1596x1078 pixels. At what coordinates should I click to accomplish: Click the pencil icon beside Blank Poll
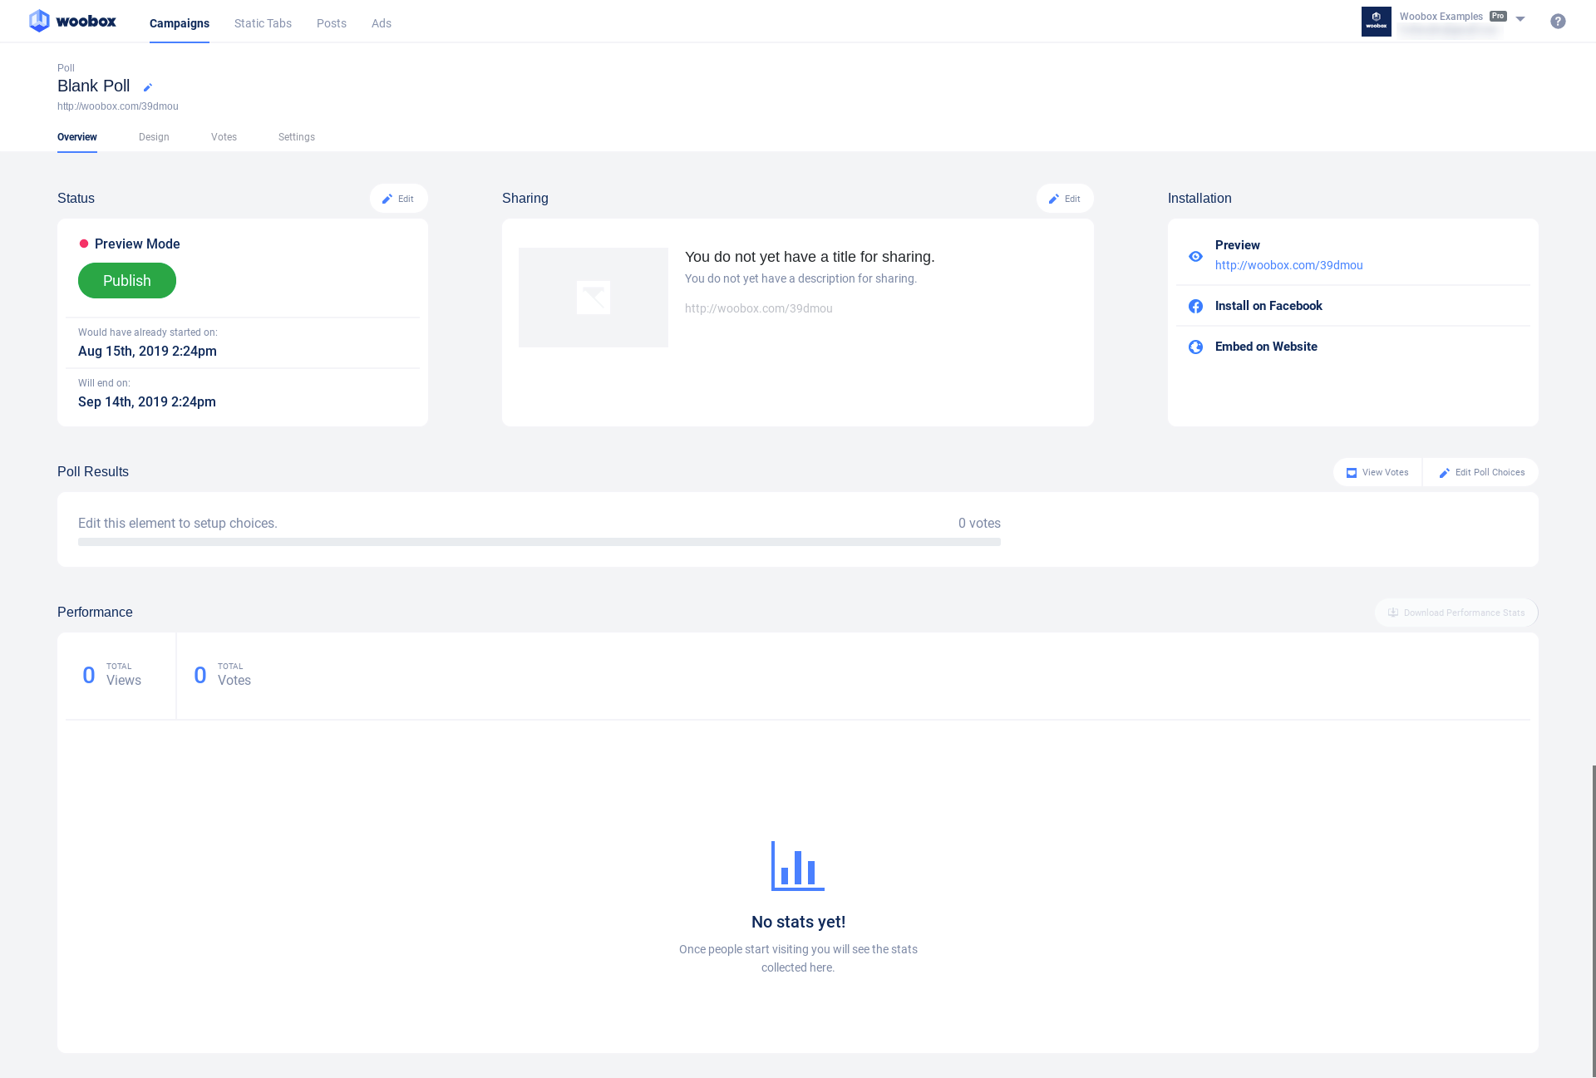(x=148, y=87)
